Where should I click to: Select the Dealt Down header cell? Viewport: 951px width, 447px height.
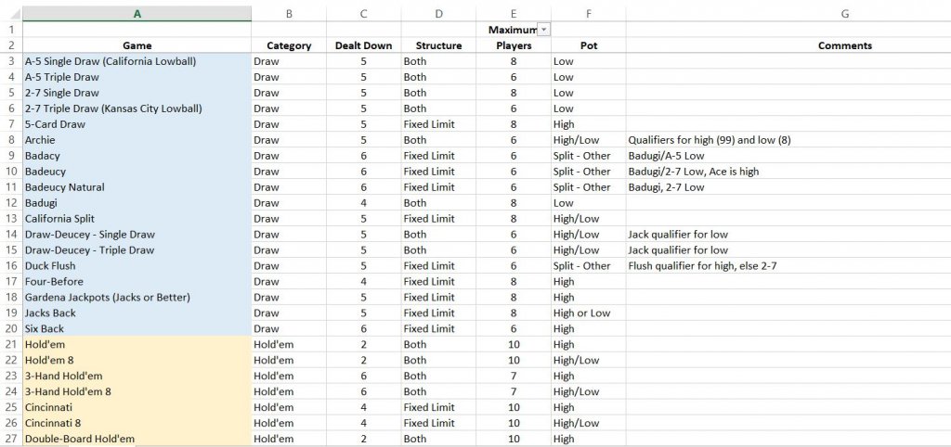[363, 45]
